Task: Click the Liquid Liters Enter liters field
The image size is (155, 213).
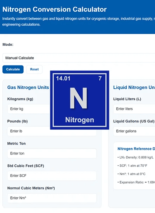Action: (x=134, y=109)
